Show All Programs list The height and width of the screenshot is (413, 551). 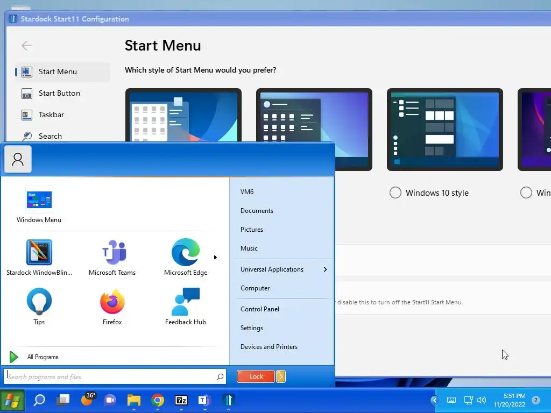pyautogui.click(x=34, y=357)
